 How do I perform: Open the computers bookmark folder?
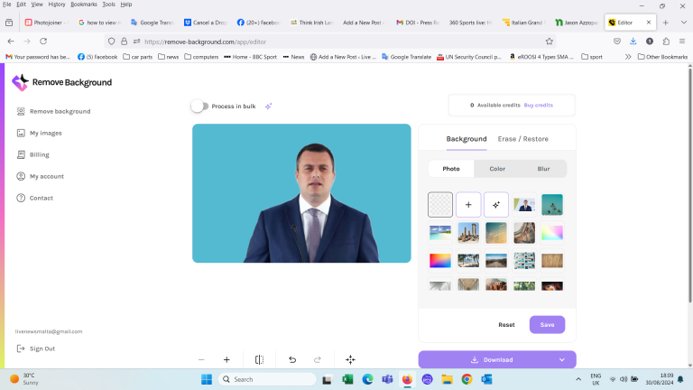click(201, 57)
